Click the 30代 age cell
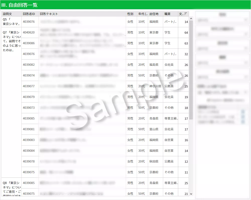Viewport: 251px width, 200px height. pos(142,151)
